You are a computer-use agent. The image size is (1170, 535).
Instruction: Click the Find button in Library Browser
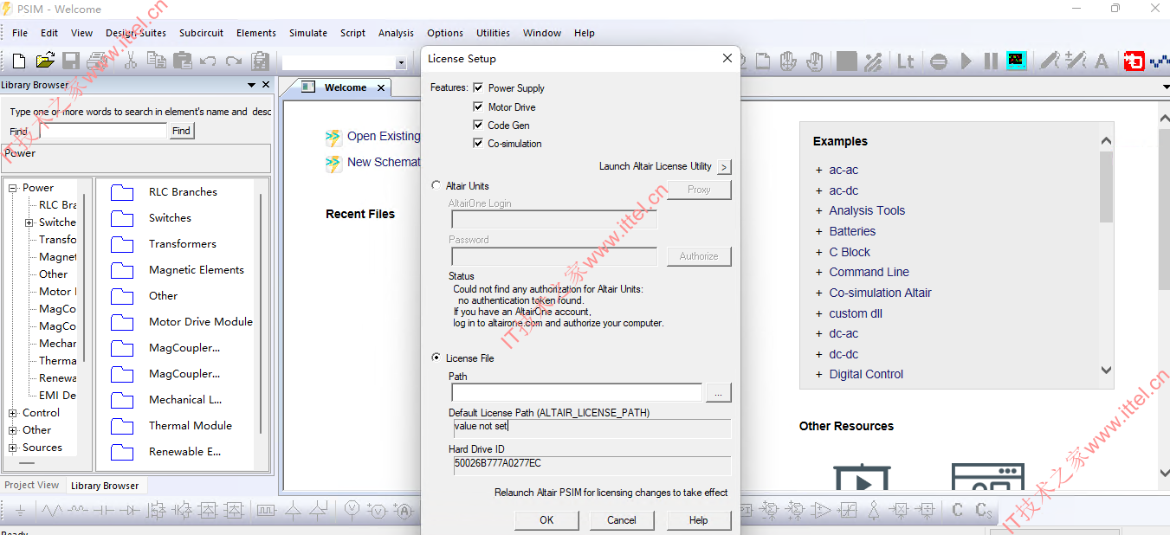(x=181, y=131)
